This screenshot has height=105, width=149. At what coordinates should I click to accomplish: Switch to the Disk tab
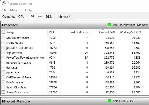[49, 17]
